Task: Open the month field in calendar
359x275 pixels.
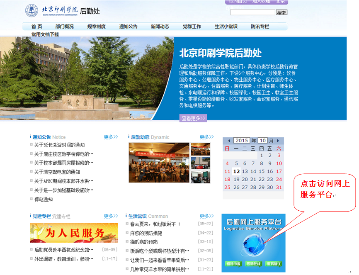Action: click(x=263, y=141)
